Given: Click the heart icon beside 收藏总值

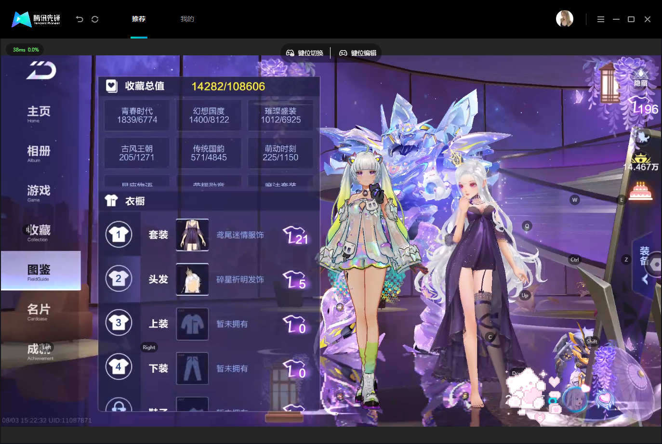Looking at the screenshot, I should coord(112,86).
